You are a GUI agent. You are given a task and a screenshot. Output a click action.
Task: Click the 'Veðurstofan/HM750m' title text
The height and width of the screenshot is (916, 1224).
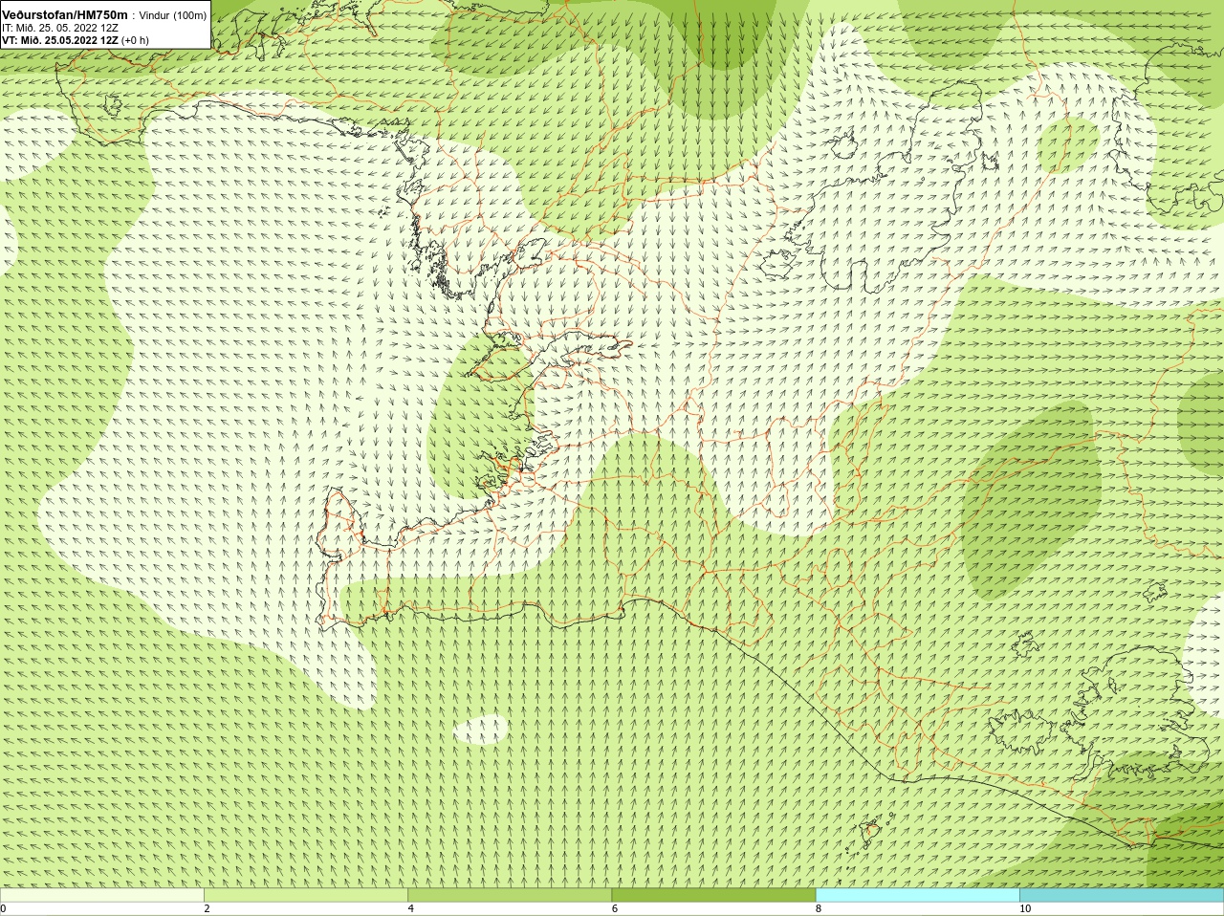tap(65, 15)
